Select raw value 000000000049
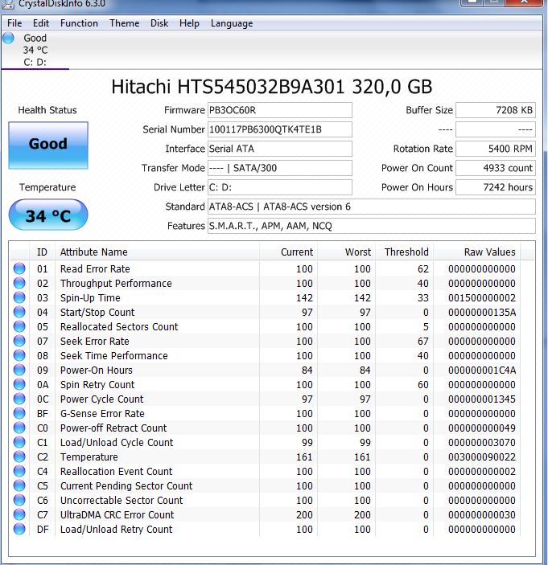 tap(482, 428)
